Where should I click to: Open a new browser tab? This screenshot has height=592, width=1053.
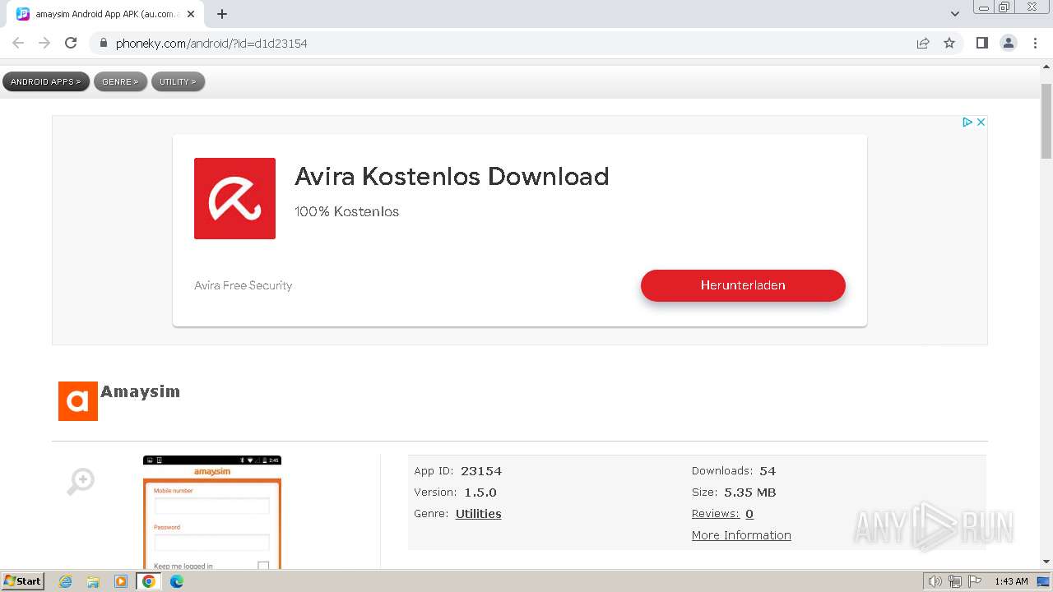222,14
